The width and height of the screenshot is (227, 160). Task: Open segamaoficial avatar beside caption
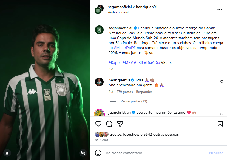[x=99, y=30]
